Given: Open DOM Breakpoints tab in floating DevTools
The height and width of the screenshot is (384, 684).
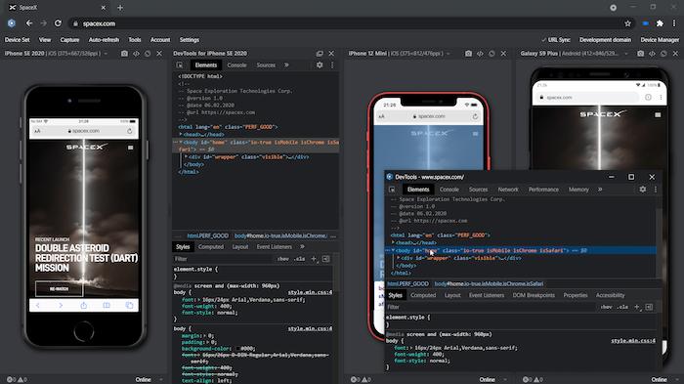Looking at the screenshot, I should coord(534,295).
